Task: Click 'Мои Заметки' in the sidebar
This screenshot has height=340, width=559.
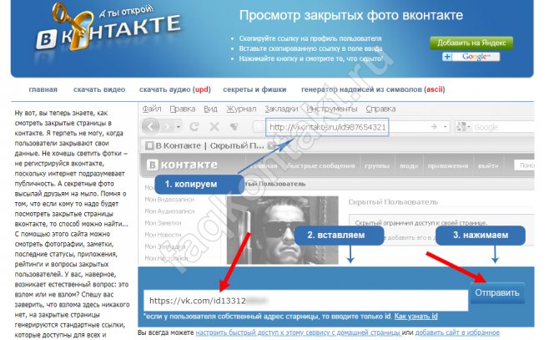Action: (163, 223)
